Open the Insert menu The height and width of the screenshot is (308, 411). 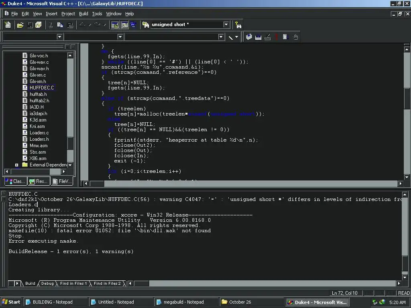point(51,14)
